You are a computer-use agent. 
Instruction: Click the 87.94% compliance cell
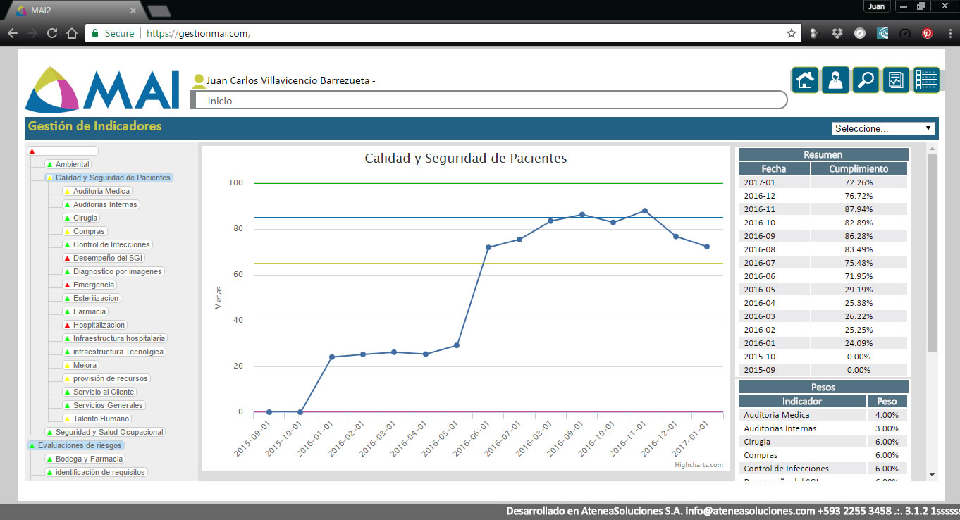[859, 209]
